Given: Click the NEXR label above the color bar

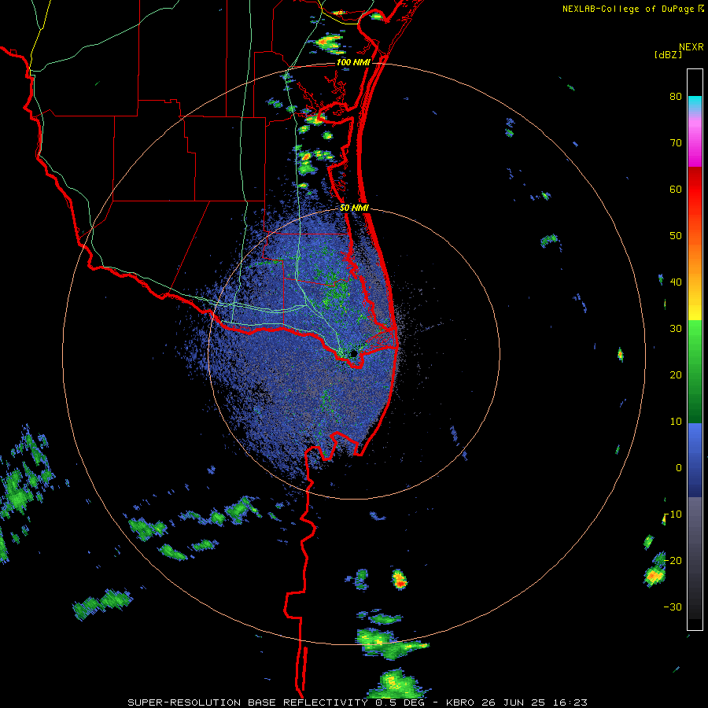Looking at the screenshot, I should pos(691,47).
